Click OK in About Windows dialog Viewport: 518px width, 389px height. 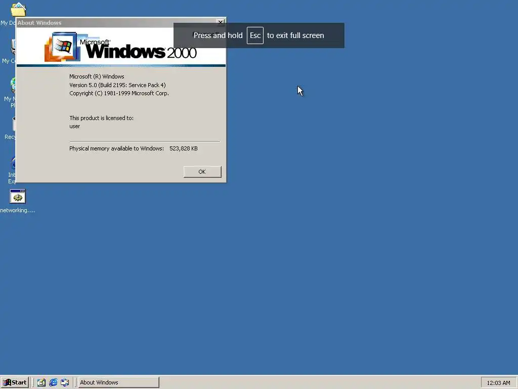click(x=202, y=172)
